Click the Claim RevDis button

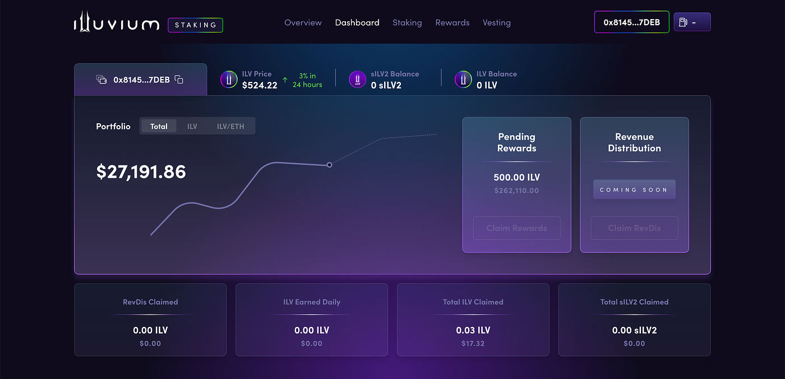634,228
